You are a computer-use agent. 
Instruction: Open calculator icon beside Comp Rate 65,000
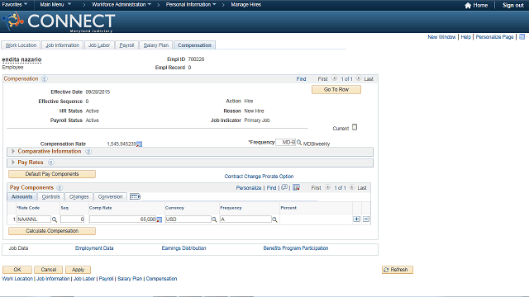click(x=160, y=219)
